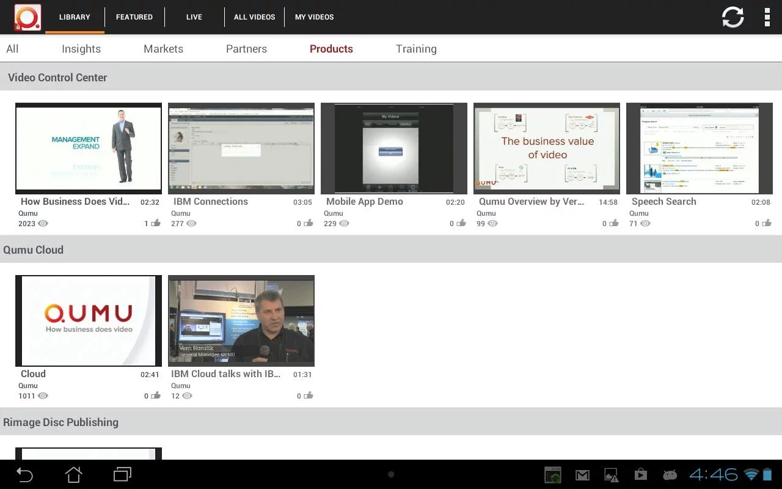Like the How Business Does Video clip
The image size is (782, 489).
point(156,223)
